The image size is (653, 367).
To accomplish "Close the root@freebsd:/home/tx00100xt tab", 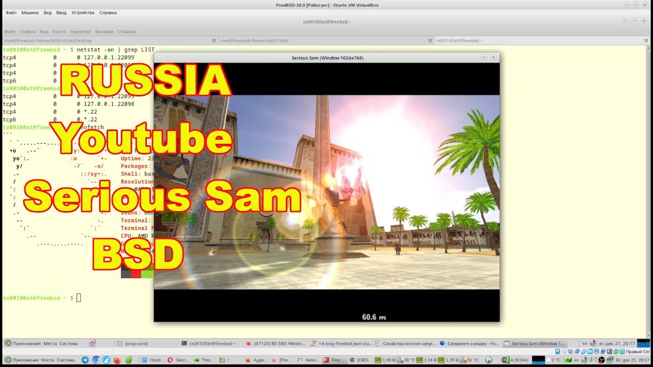I will click(x=430, y=40).
